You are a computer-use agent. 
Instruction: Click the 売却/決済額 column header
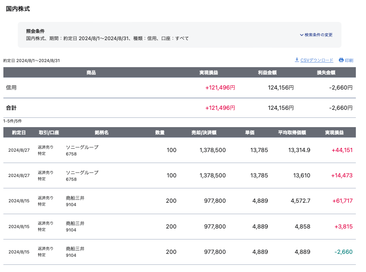[x=204, y=133]
